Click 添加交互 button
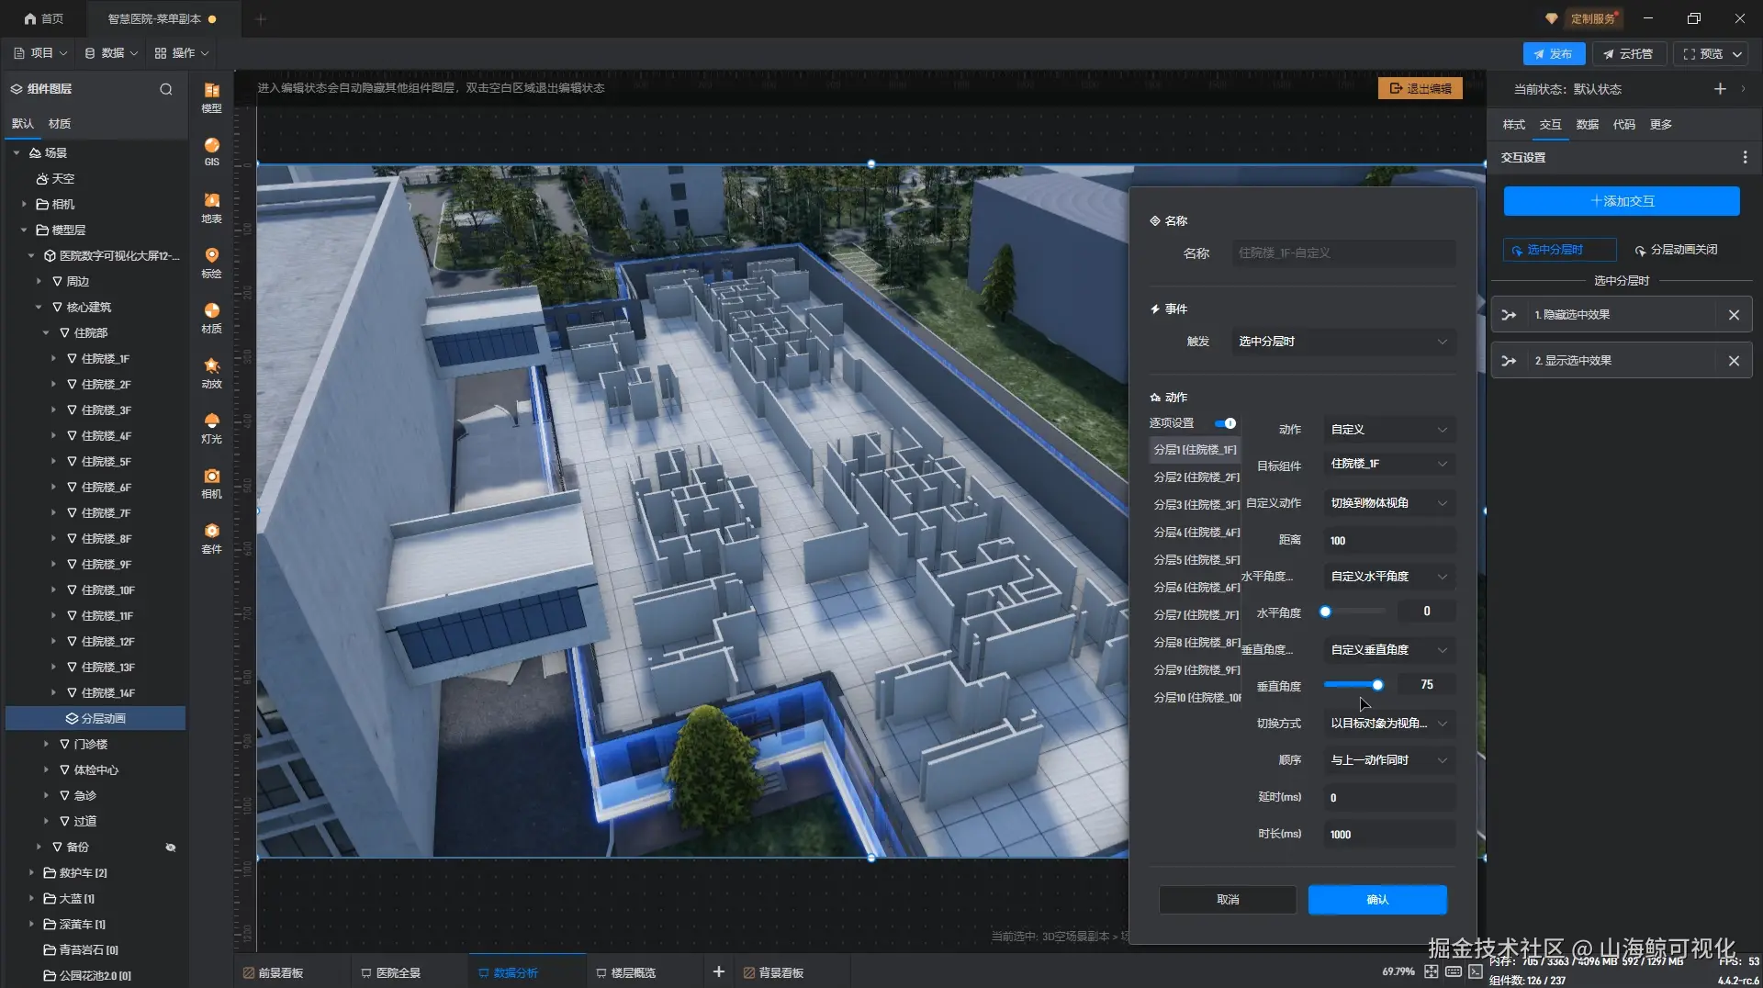Screen dimensions: 1763x988 pyautogui.click(x=1622, y=201)
